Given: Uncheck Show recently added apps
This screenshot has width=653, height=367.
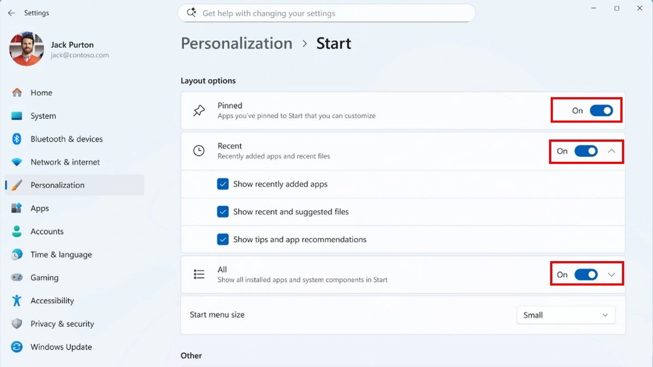Looking at the screenshot, I should pos(223,184).
